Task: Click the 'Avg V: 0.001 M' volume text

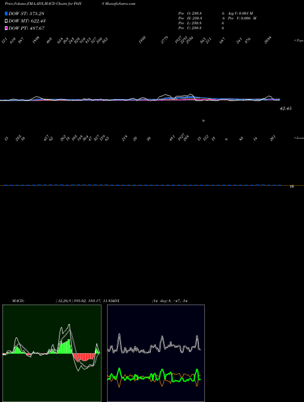Action: pyautogui.click(x=240, y=13)
